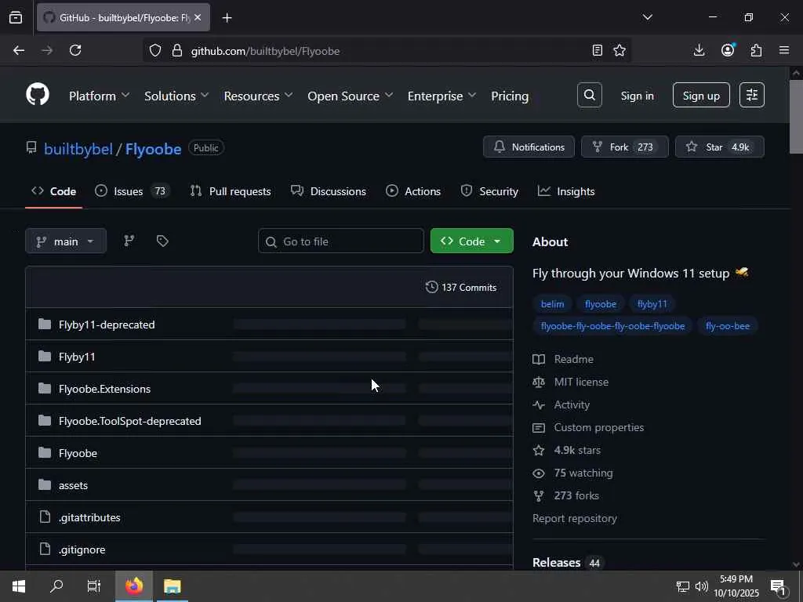Open the main branch dropdown
Screen dimensions: 803x602
pos(66,241)
